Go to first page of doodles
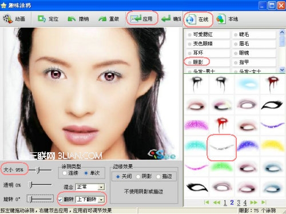The image size is (286, 214). click(x=206, y=203)
